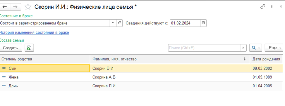Click the 08.03.2002 birth date cell

coord(267,68)
